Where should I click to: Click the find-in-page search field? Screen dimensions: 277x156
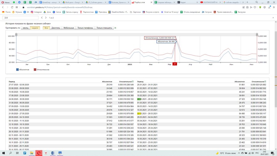point(20,18)
